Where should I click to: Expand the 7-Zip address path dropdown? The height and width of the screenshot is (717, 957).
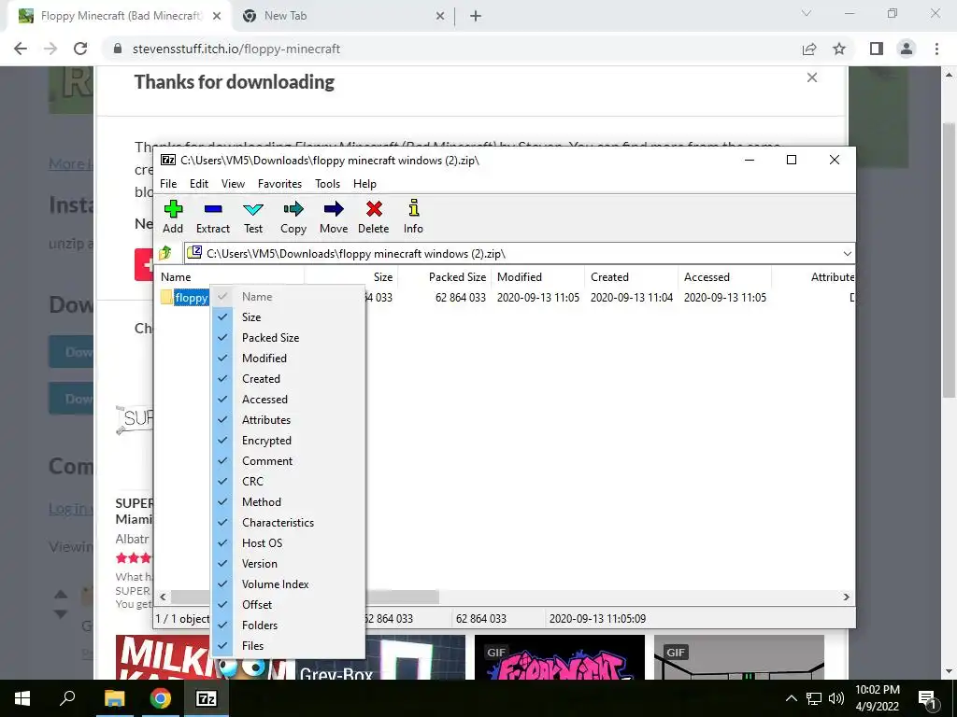847,253
